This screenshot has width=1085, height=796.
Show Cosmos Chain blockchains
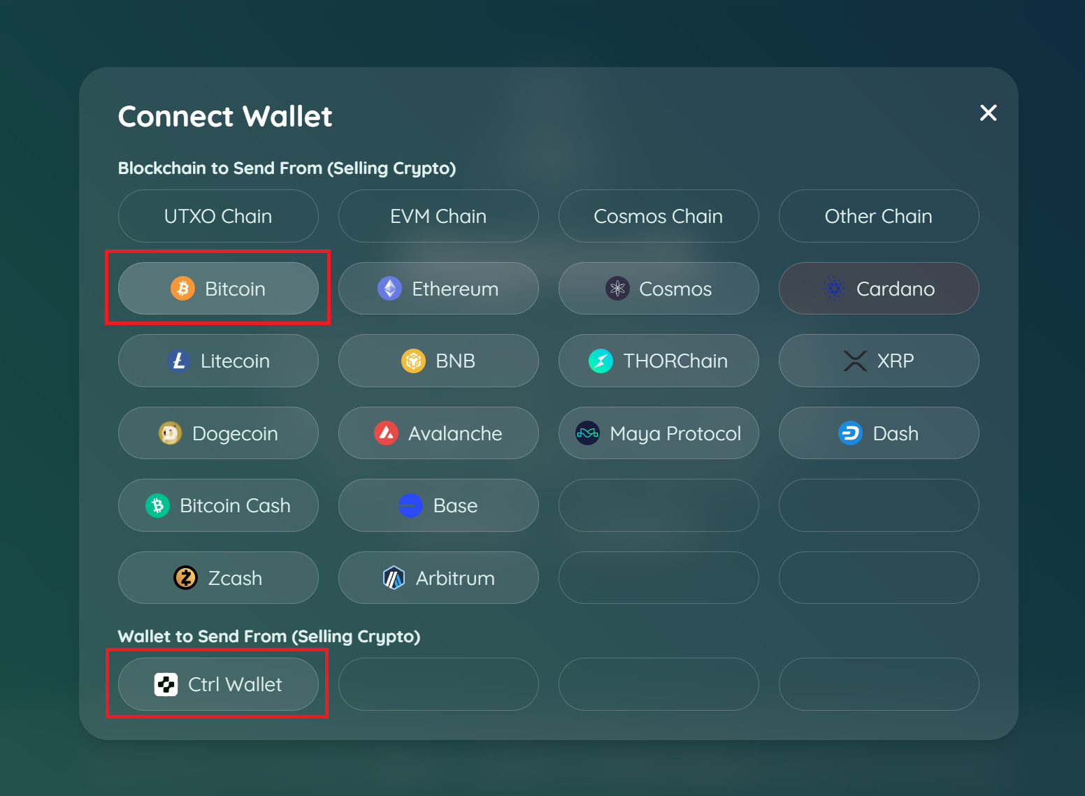[x=659, y=216]
